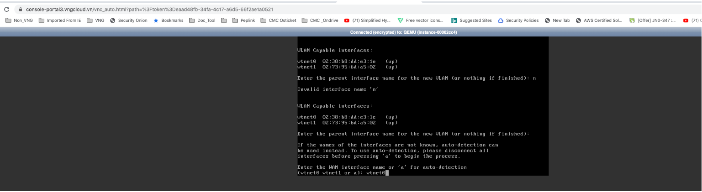Open the [Offer] JN0-347 bookmark
The image size is (702, 192).
click(x=652, y=21)
